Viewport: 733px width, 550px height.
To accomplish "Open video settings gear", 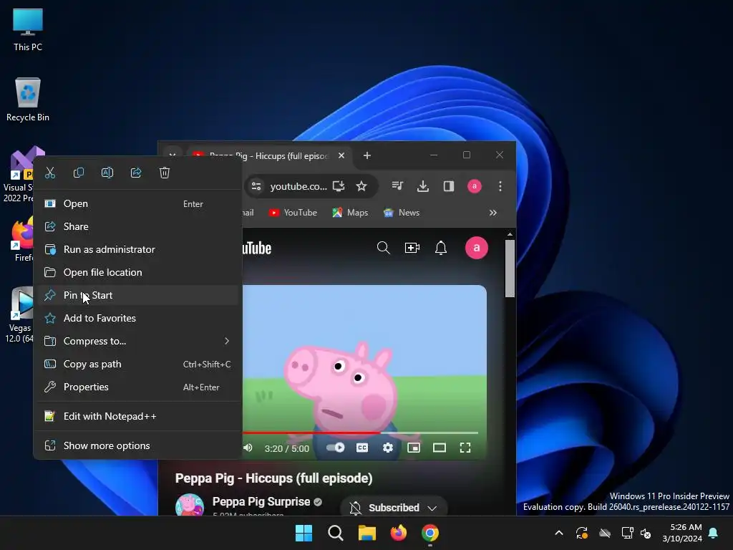I will [387, 448].
